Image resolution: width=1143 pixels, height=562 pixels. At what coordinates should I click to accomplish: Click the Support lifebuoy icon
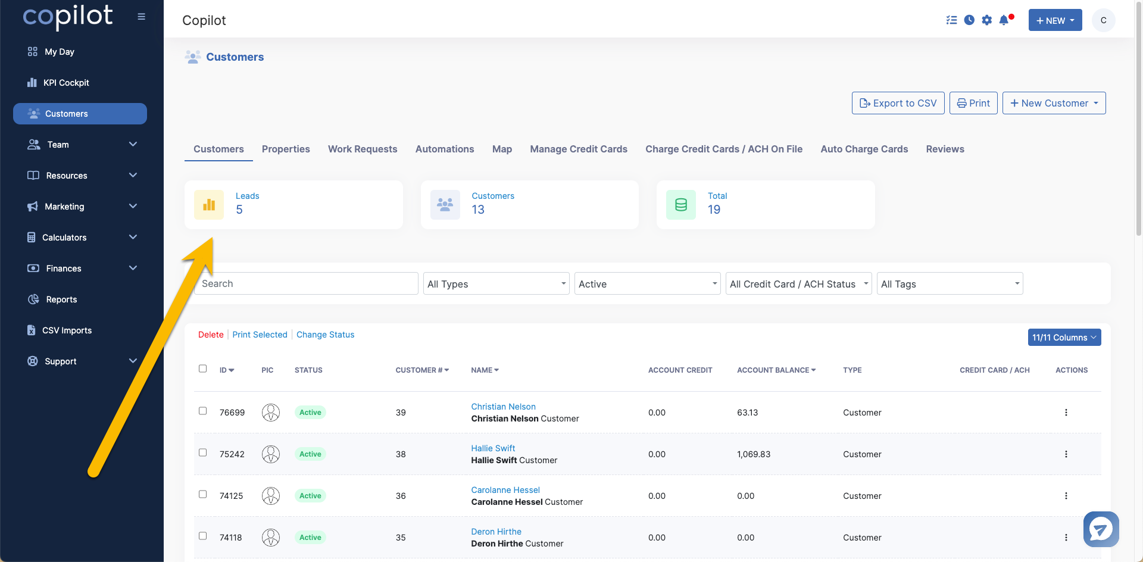(x=33, y=361)
